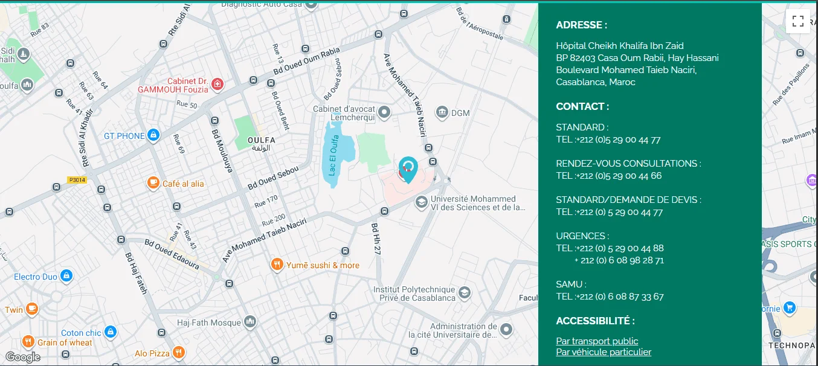The width and height of the screenshot is (818, 366).
Task: Select the Coton chic shopping pin
Action: coord(110,332)
